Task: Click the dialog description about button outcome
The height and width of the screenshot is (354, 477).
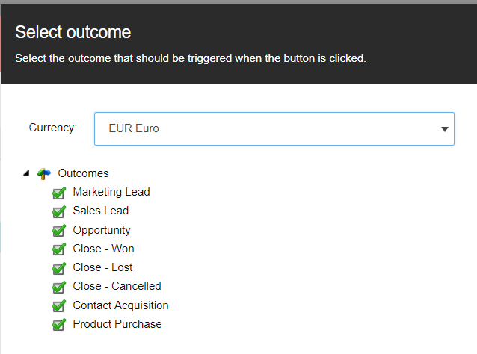Action: [191, 58]
